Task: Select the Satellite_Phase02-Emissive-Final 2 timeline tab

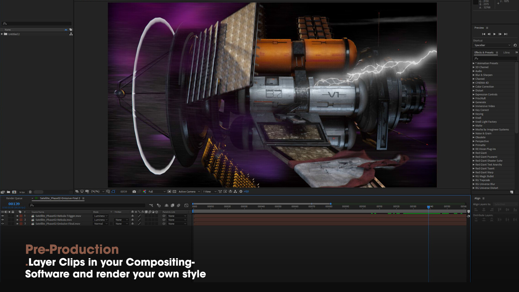Action: click(x=60, y=198)
